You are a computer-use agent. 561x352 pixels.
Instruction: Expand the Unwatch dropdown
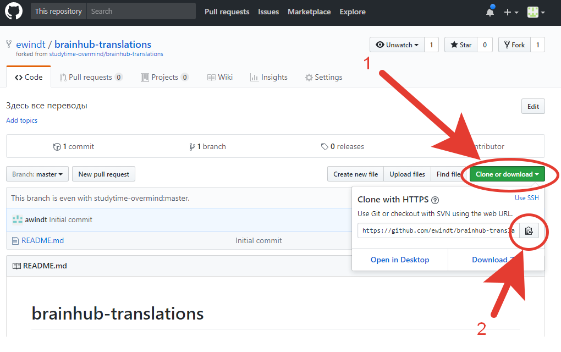tap(397, 45)
